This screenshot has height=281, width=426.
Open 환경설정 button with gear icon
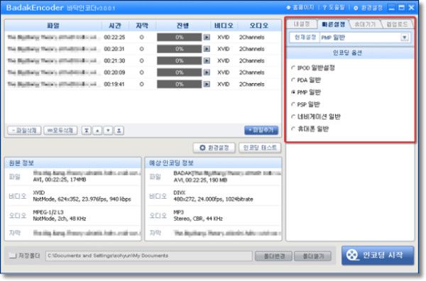click(214, 148)
